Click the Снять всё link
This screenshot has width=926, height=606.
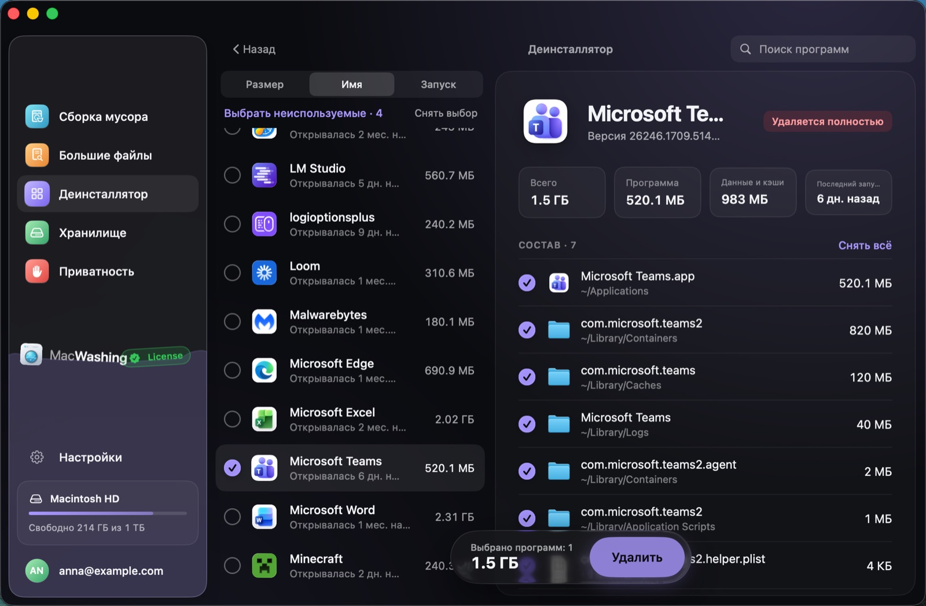[x=865, y=245]
